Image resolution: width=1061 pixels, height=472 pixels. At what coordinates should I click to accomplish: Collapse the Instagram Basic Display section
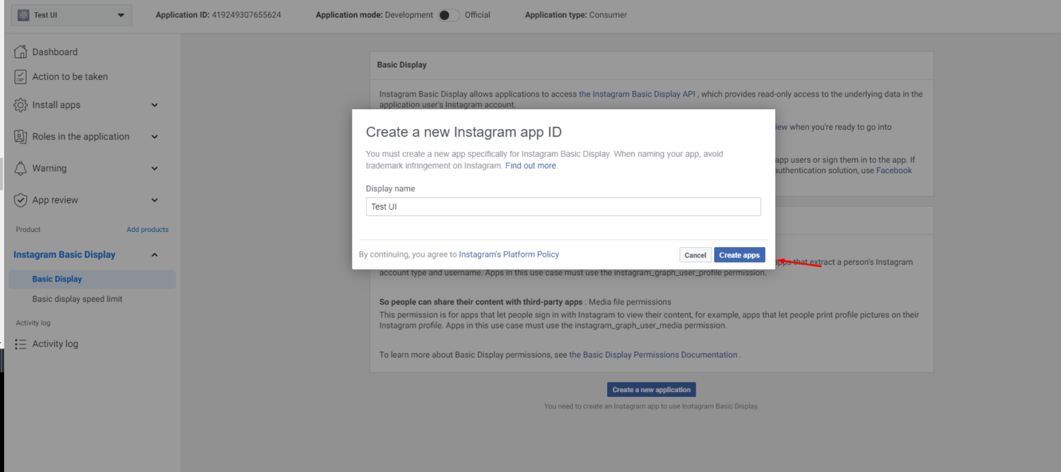(x=155, y=254)
